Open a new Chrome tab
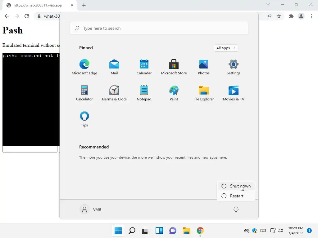 coord(84,5)
